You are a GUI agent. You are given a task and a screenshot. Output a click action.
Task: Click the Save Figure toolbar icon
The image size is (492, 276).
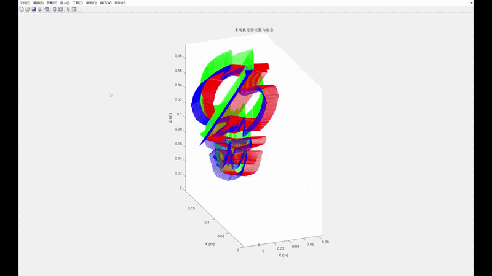tap(34, 9)
